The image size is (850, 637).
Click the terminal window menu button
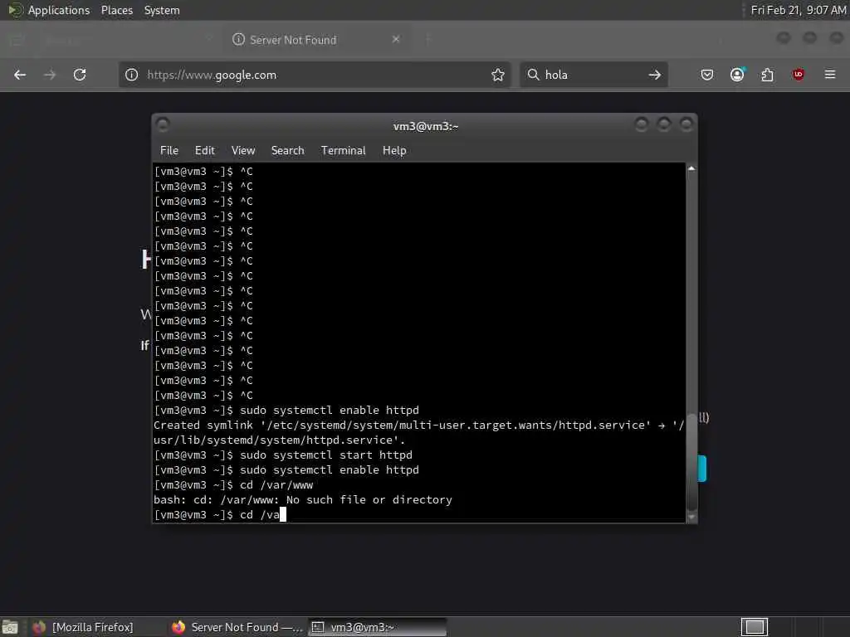click(163, 125)
